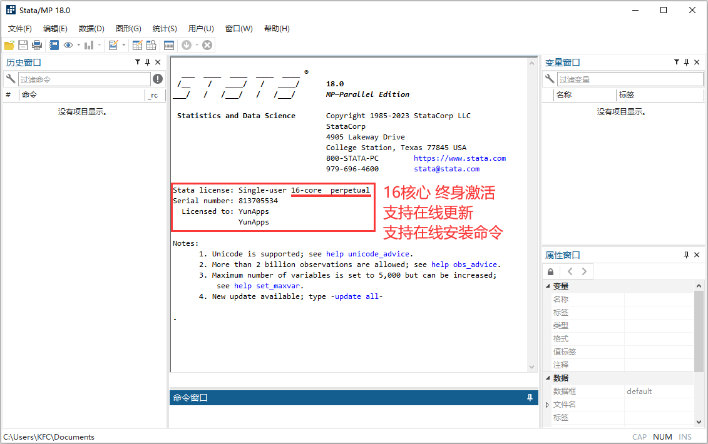
Task: Open the Do-file Editor icon
Action: coord(113,45)
